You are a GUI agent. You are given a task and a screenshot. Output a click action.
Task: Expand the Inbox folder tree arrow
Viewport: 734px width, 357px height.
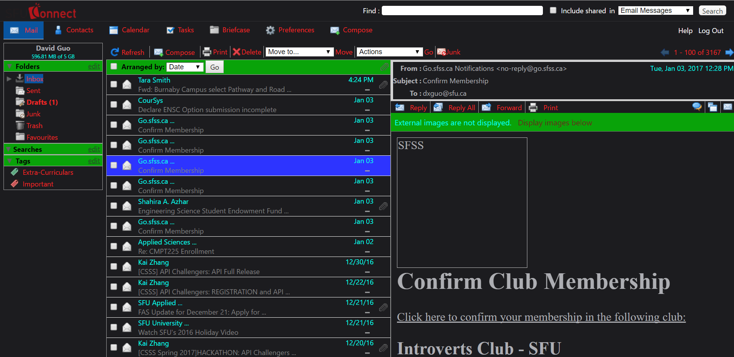(x=9, y=79)
